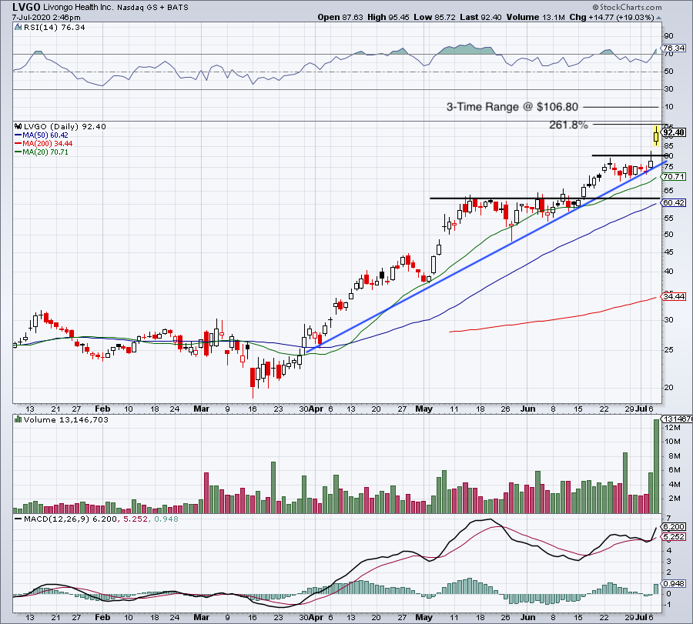Click the Jul 6 label on price chart axis
This screenshot has height=624, width=693.
pyautogui.click(x=644, y=409)
